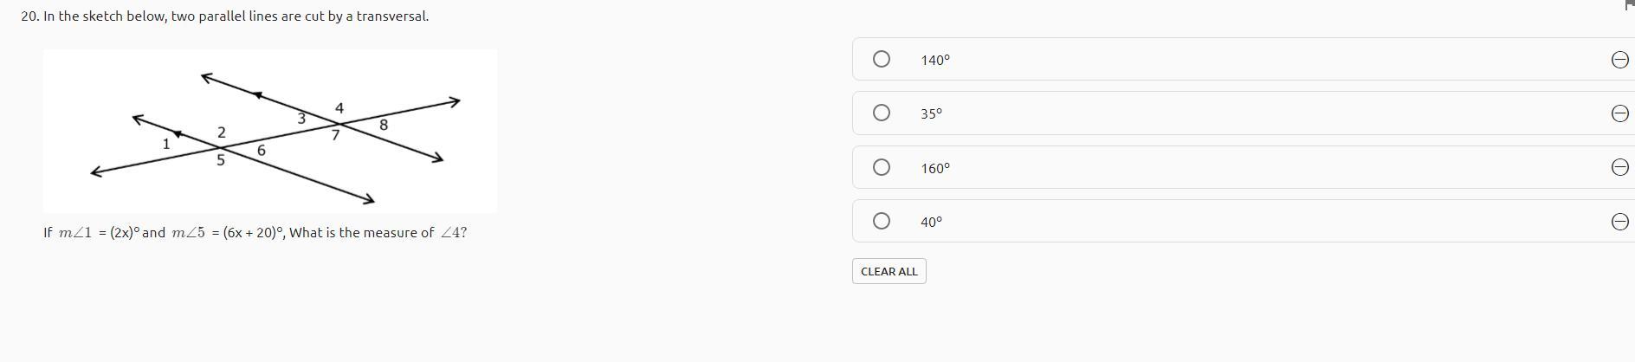Click the 140° answer text
Screen dimensions: 1635x362
point(934,61)
